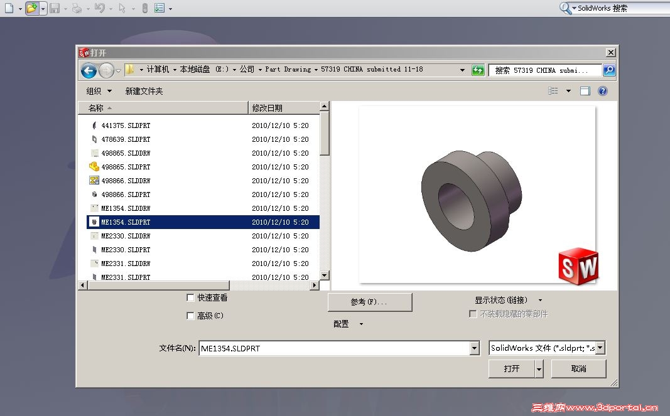Click the file list scroll down arrow

pyautogui.click(x=325, y=275)
